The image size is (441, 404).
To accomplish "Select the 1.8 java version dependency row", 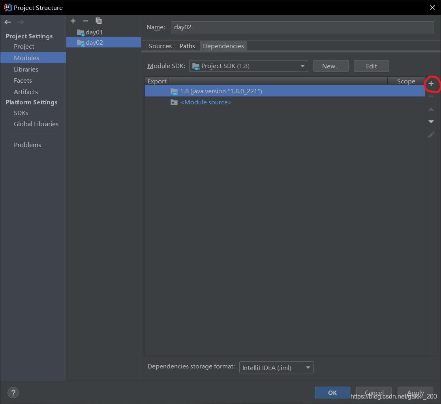I will pyautogui.click(x=285, y=91).
